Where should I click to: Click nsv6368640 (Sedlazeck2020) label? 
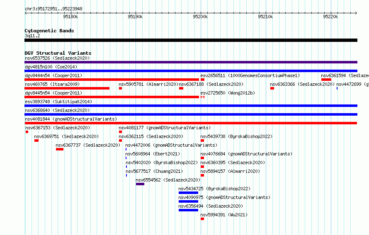pos(57,110)
